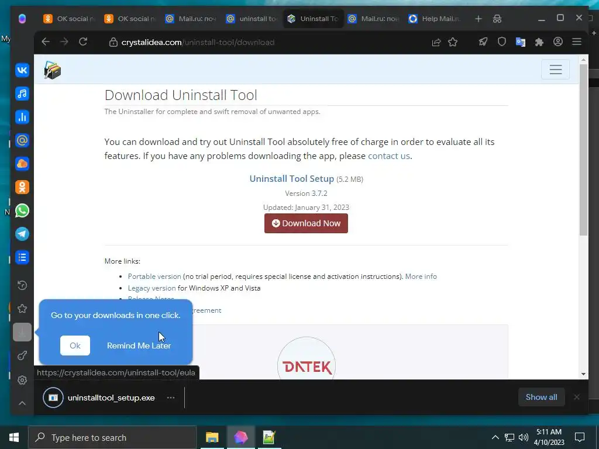This screenshot has height=449, width=599.
Task: Open the VK sidebar icon
Action: point(22,70)
